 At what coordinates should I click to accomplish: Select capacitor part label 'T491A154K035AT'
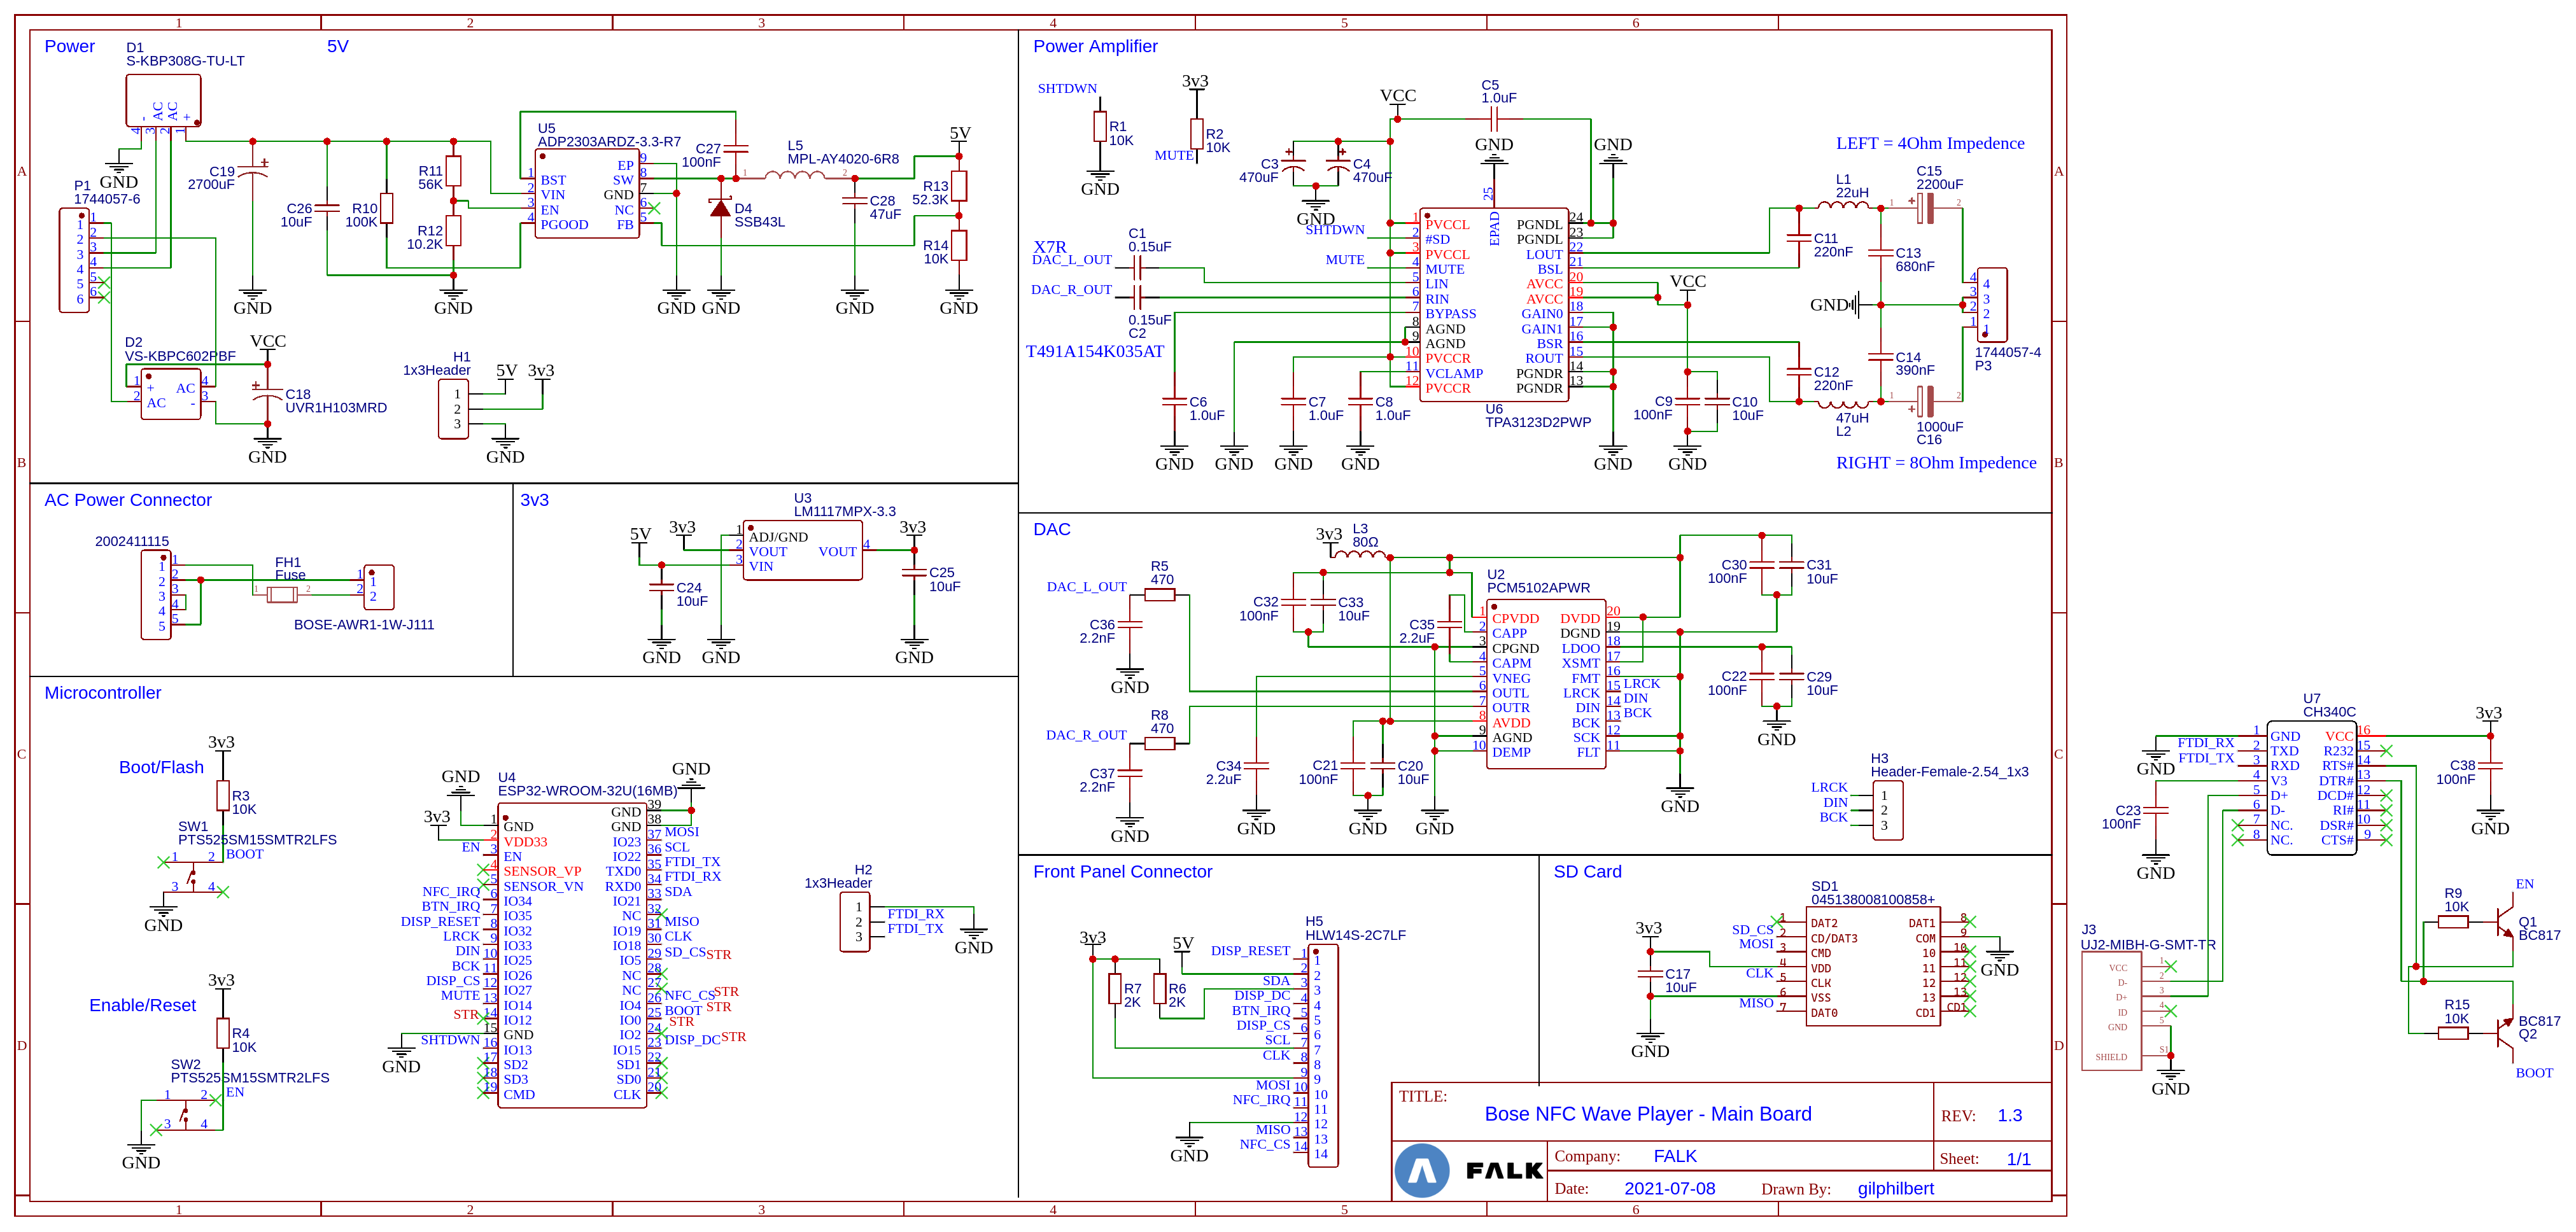click(x=1095, y=351)
